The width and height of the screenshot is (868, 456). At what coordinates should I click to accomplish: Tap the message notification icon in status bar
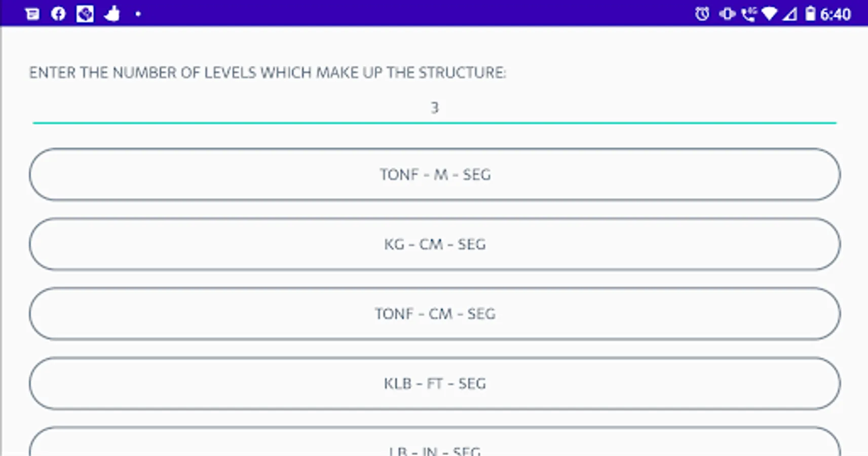32,14
